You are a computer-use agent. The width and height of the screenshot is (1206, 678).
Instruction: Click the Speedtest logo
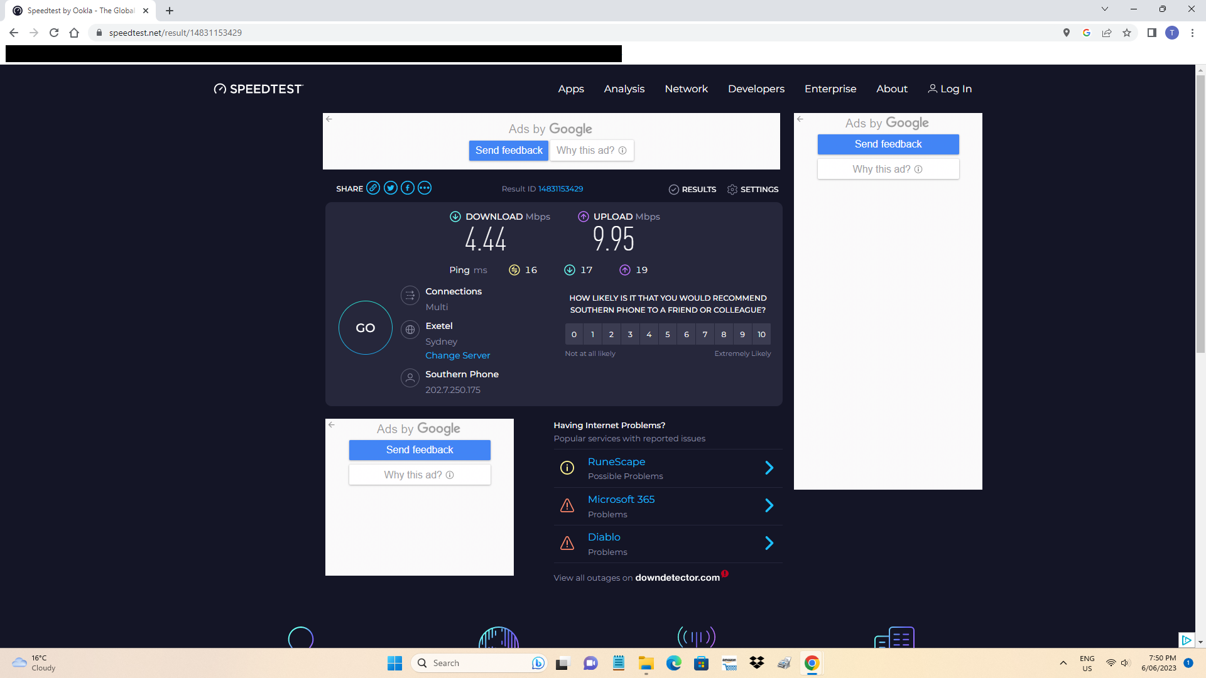coord(258,89)
